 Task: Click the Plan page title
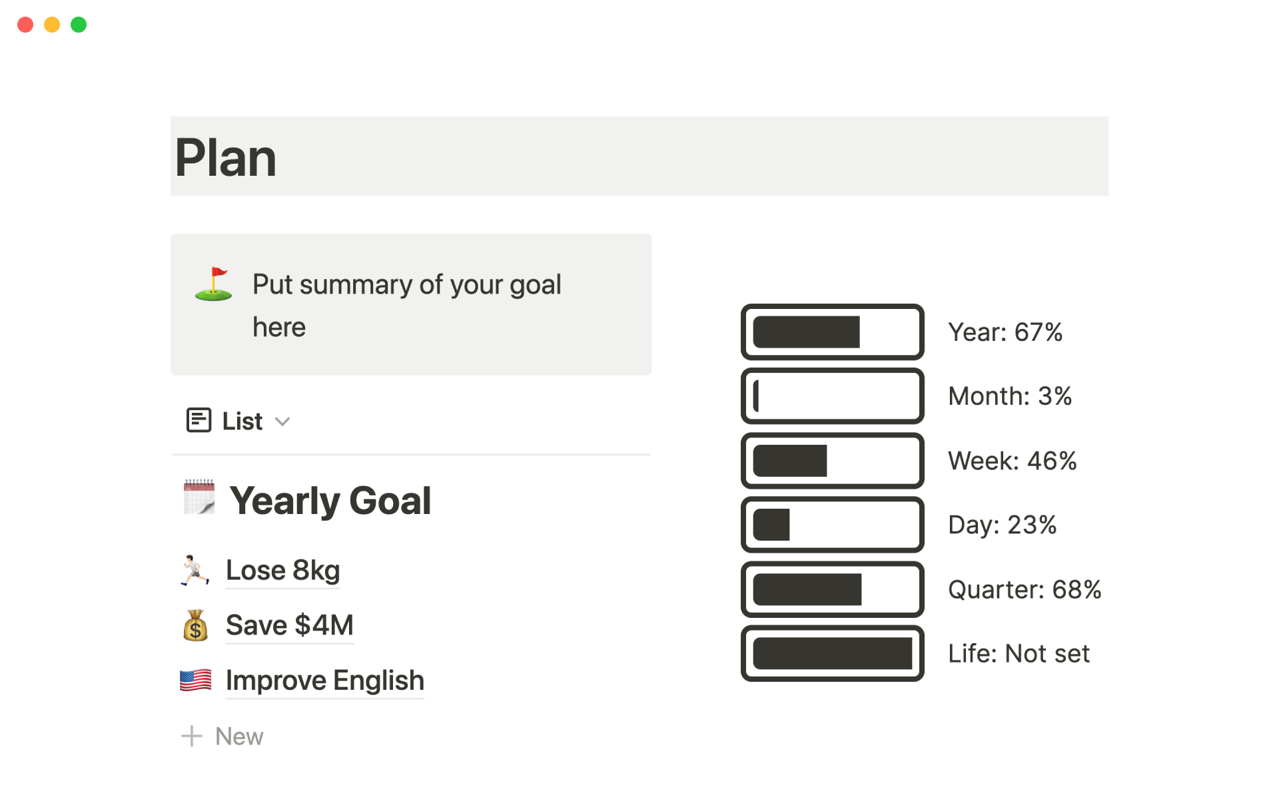226,158
